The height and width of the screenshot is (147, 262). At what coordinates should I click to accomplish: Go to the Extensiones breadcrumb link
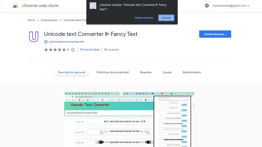click(x=49, y=20)
